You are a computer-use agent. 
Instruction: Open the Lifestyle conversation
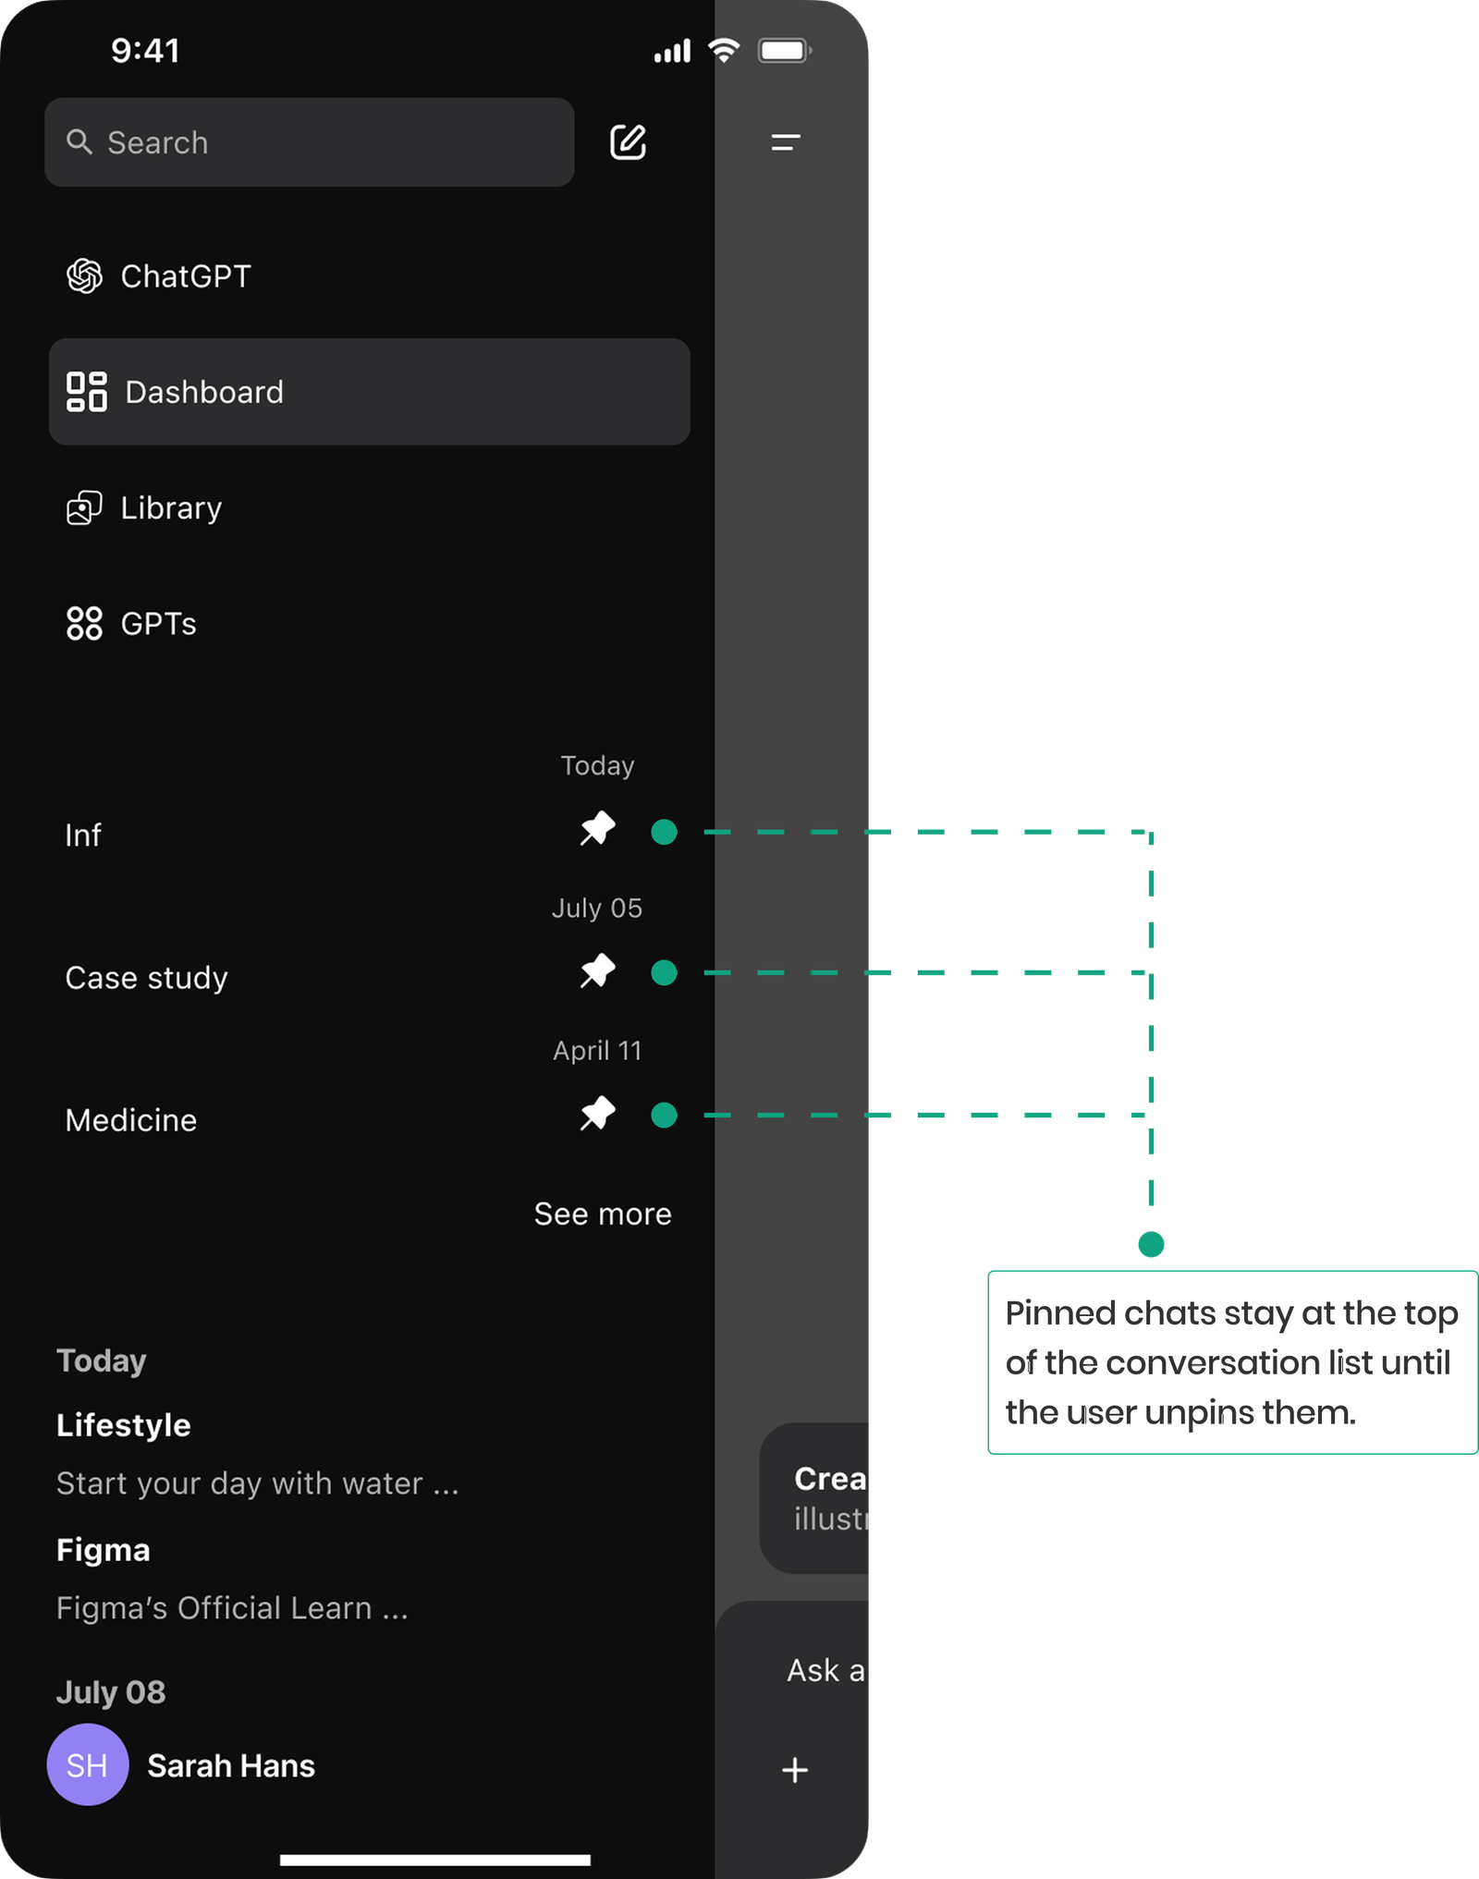124,1425
